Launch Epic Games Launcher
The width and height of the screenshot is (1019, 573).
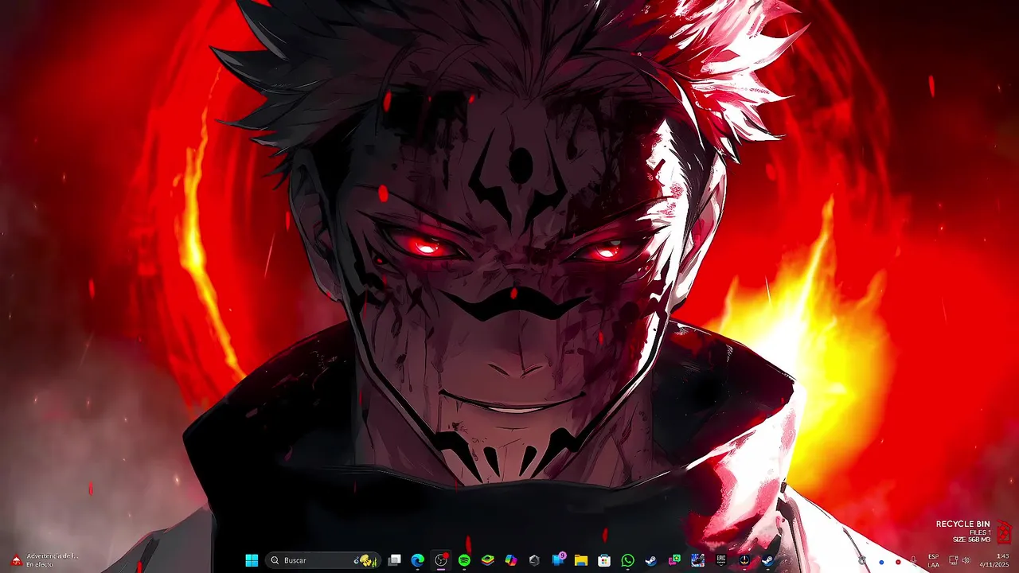pos(721,560)
